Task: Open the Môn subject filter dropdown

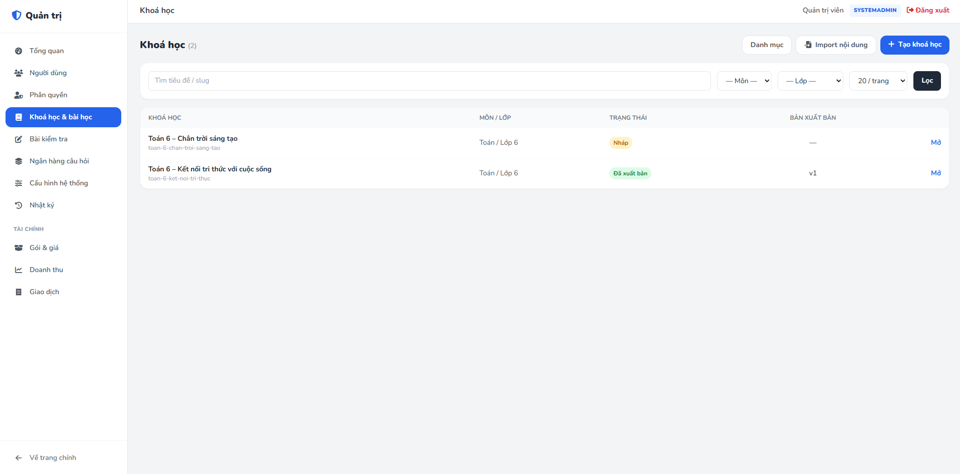Action: tap(744, 81)
